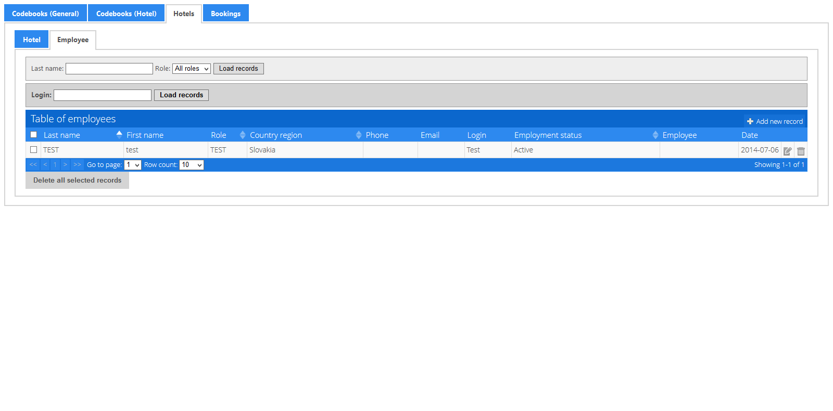The width and height of the screenshot is (833, 411).
Task: Click Add new record
Action: [x=775, y=121]
